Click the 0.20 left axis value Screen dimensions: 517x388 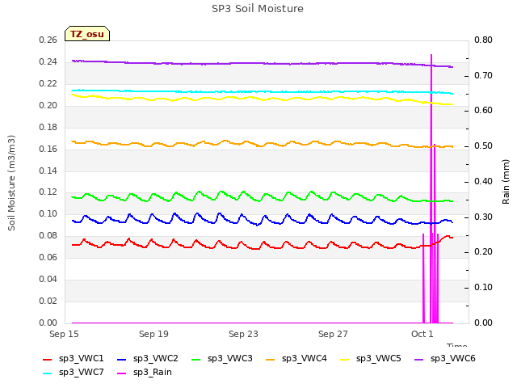pyautogui.click(x=48, y=105)
